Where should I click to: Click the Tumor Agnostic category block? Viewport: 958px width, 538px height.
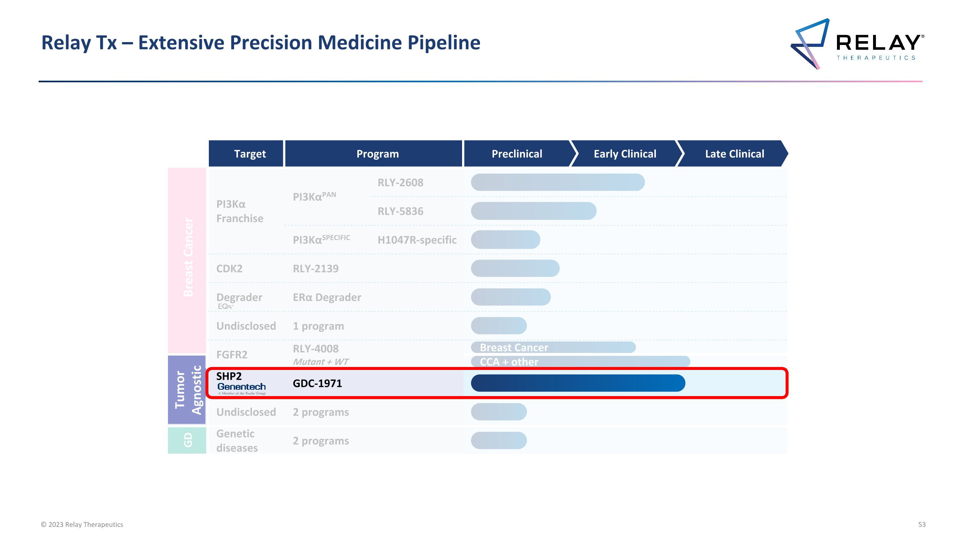click(x=187, y=390)
